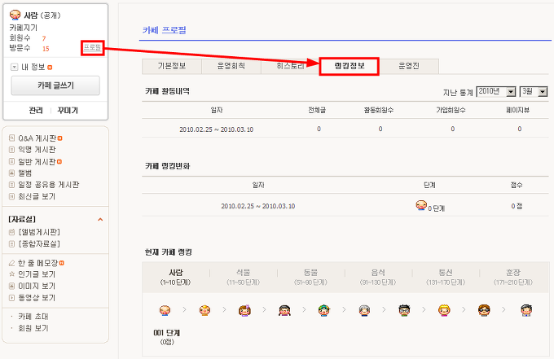Select the 음식 (91~130단계) ranking category
Viewport: 554px width, 359px height.
tap(378, 278)
